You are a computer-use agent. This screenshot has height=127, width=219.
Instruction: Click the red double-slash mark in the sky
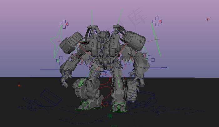click(x=209, y=19)
